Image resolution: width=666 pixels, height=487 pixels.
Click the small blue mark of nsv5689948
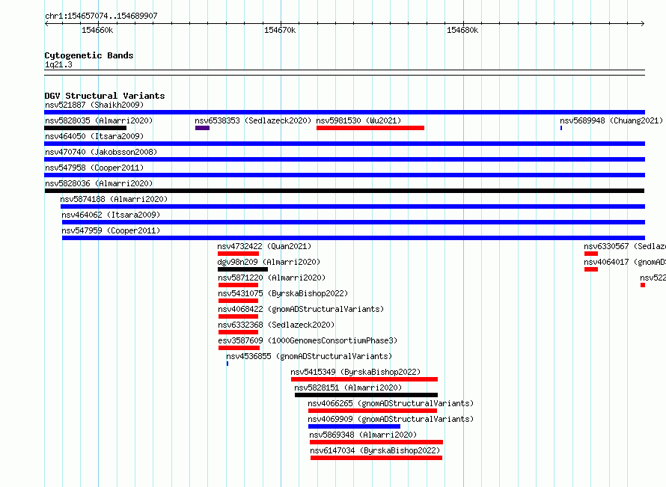(x=561, y=128)
